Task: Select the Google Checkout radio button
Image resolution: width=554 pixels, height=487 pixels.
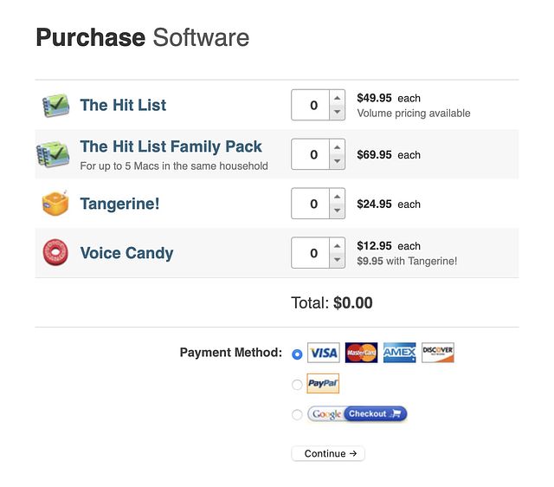Action: (x=297, y=414)
